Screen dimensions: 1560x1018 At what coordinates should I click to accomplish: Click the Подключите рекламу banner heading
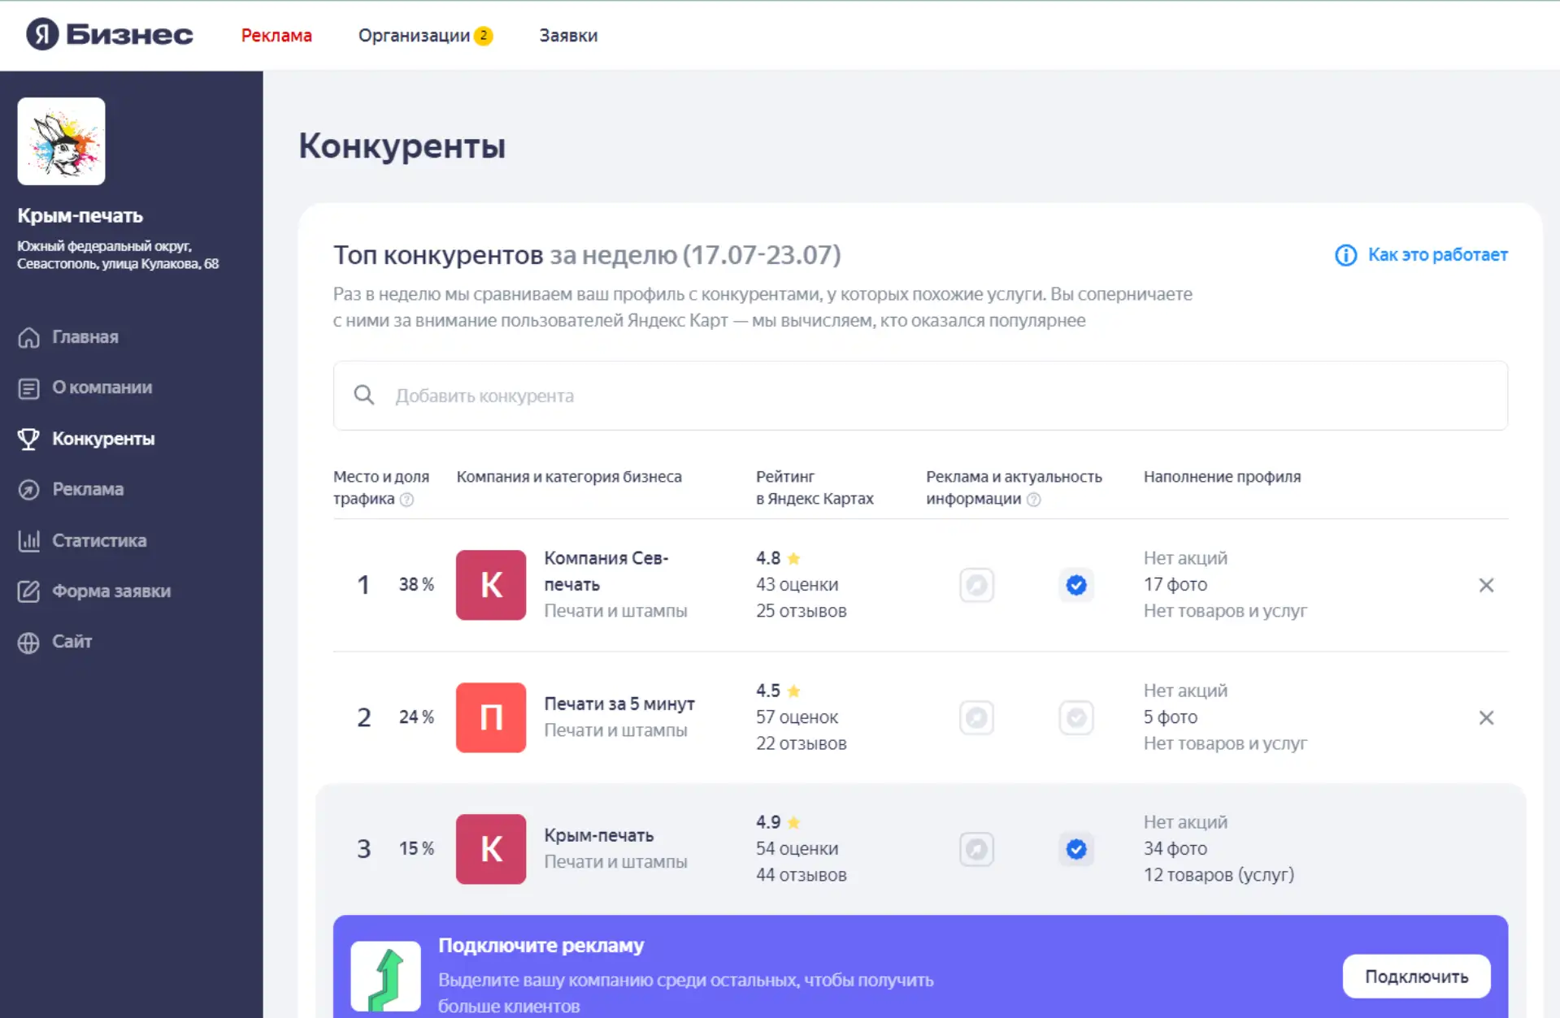pyautogui.click(x=541, y=946)
